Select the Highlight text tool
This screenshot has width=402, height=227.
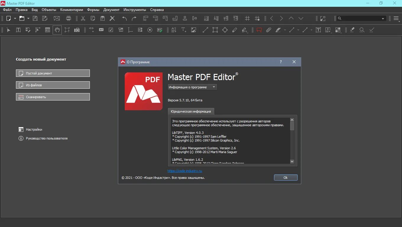(278, 30)
